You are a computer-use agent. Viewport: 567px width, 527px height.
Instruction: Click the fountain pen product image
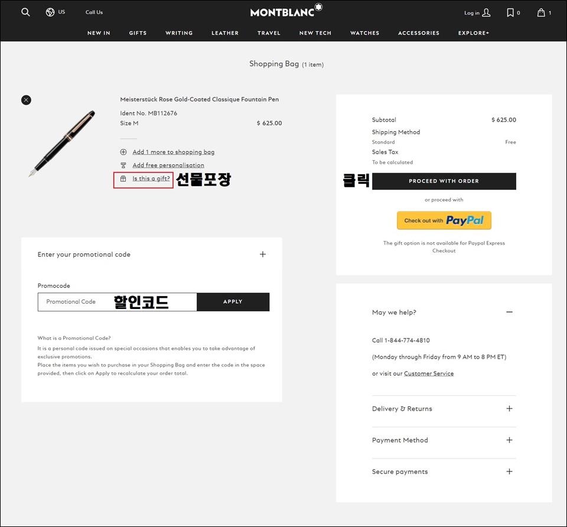point(62,144)
